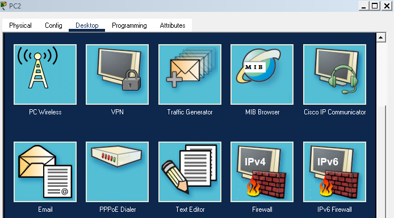Open the PPPoE Dialer icon
This screenshot has height=218, width=394.
[x=117, y=172]
